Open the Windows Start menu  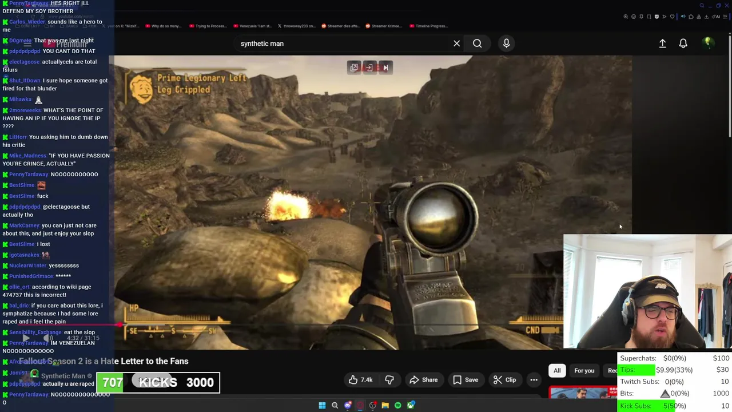pyautogui.click(x=322, y=406)
